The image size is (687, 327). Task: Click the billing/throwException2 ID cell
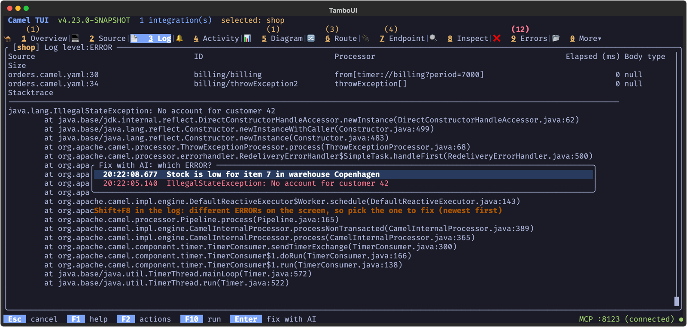(246, 84)
